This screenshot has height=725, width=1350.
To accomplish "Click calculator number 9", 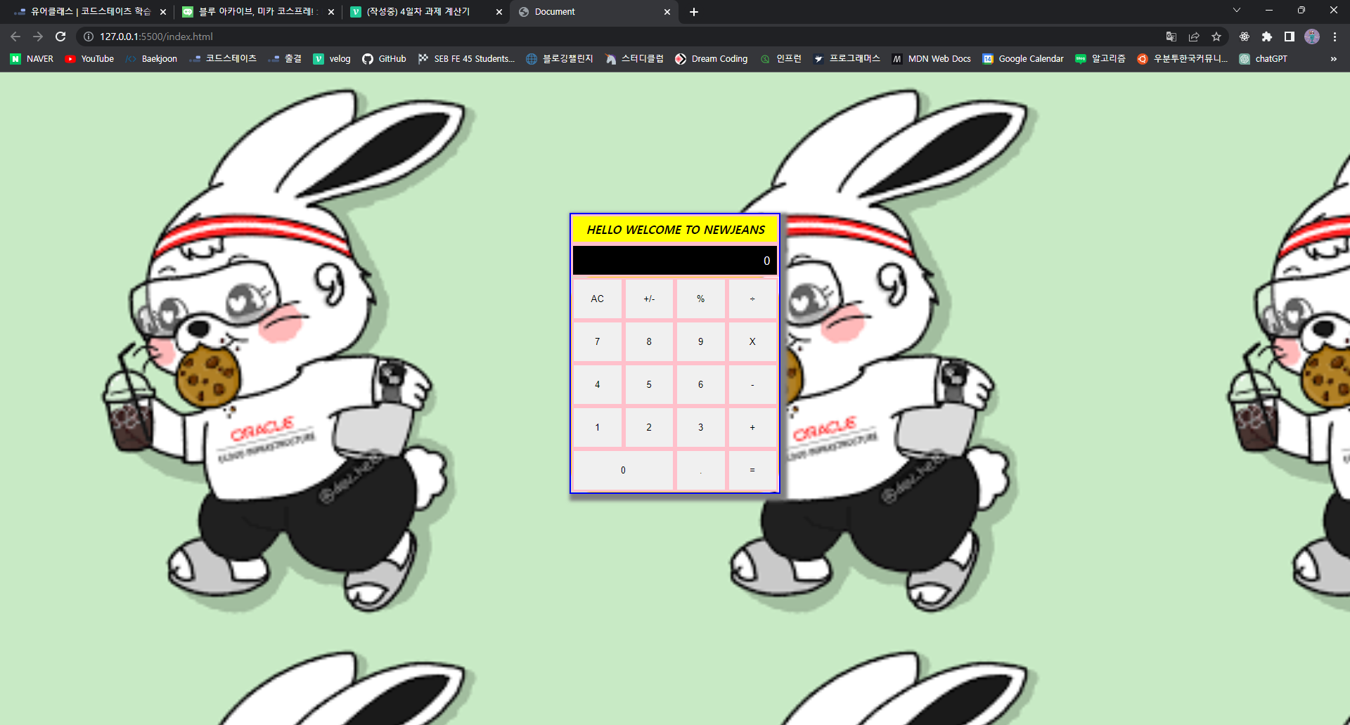I will [700, 342].
